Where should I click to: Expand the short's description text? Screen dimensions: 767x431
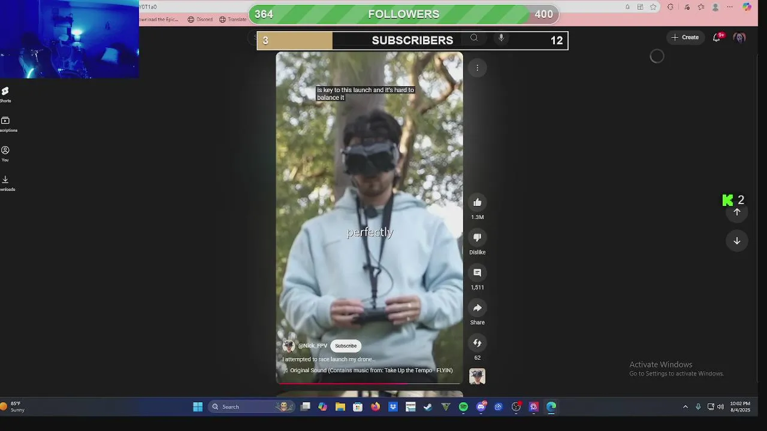click(x=328, y=359)
